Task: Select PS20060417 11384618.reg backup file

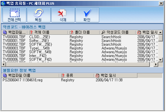Action: click(23, 80)
